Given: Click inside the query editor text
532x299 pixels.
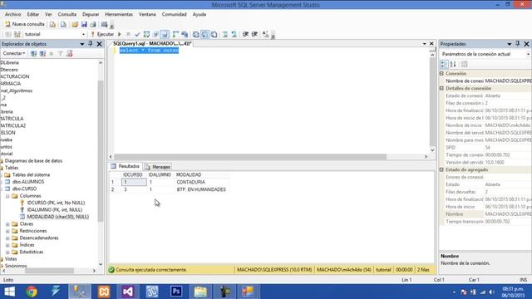Looking at the screenshot, I should (x=149, y=51).
